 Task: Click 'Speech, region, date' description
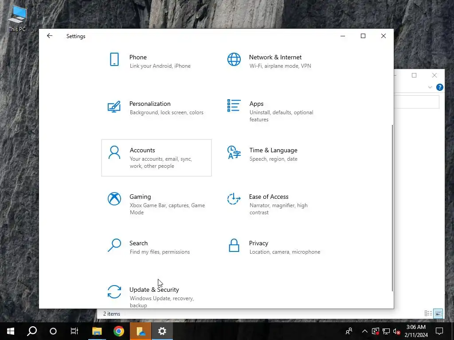point(273,159)
